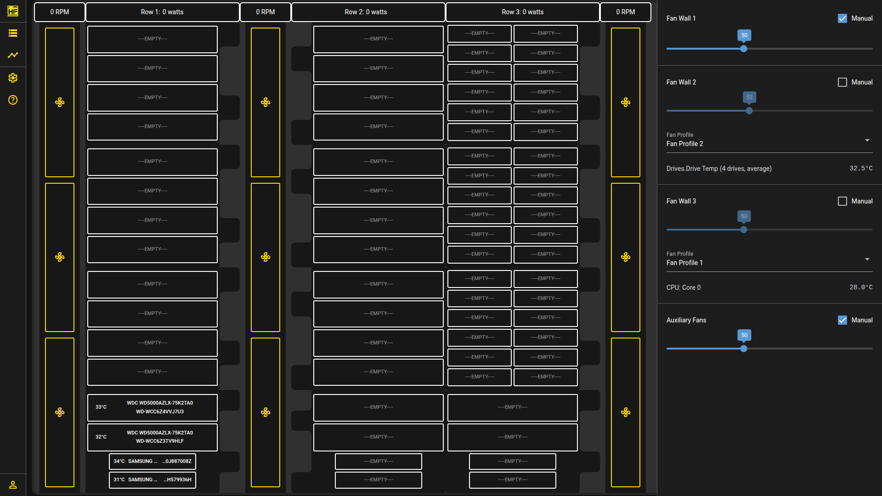Open the help question mark icon
This screenshot has height=496, width=882.
13,100
